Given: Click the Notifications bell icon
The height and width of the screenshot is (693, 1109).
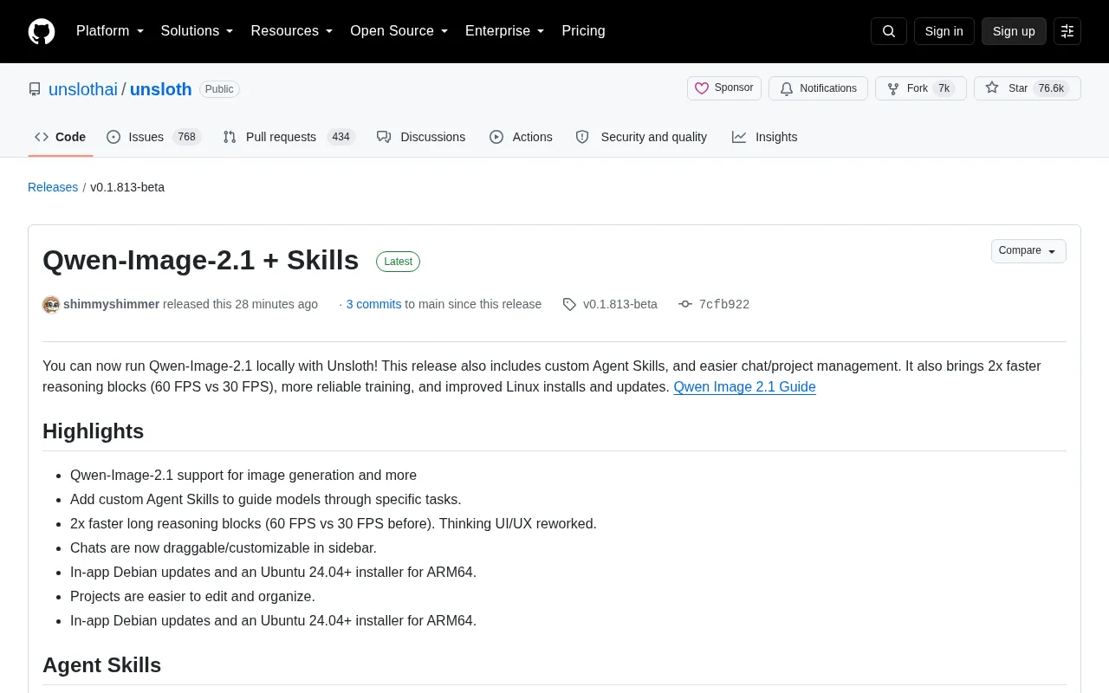Looking at the screenshot, I should pos(787,88).
